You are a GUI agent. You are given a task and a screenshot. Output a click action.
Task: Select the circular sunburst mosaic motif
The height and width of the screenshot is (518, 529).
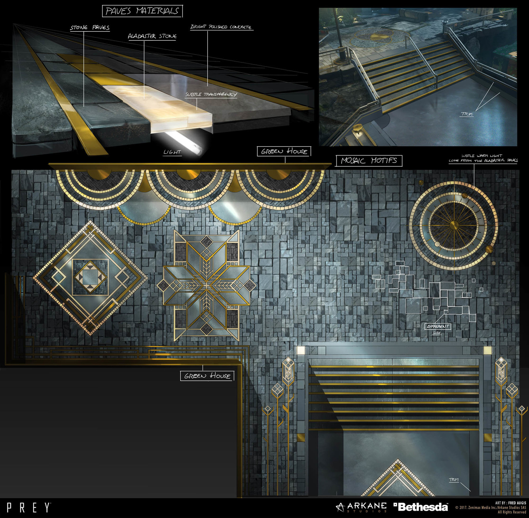pos(454,225)
